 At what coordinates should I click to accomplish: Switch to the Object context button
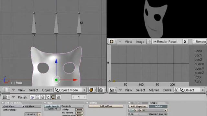click(x=48, y=97)
